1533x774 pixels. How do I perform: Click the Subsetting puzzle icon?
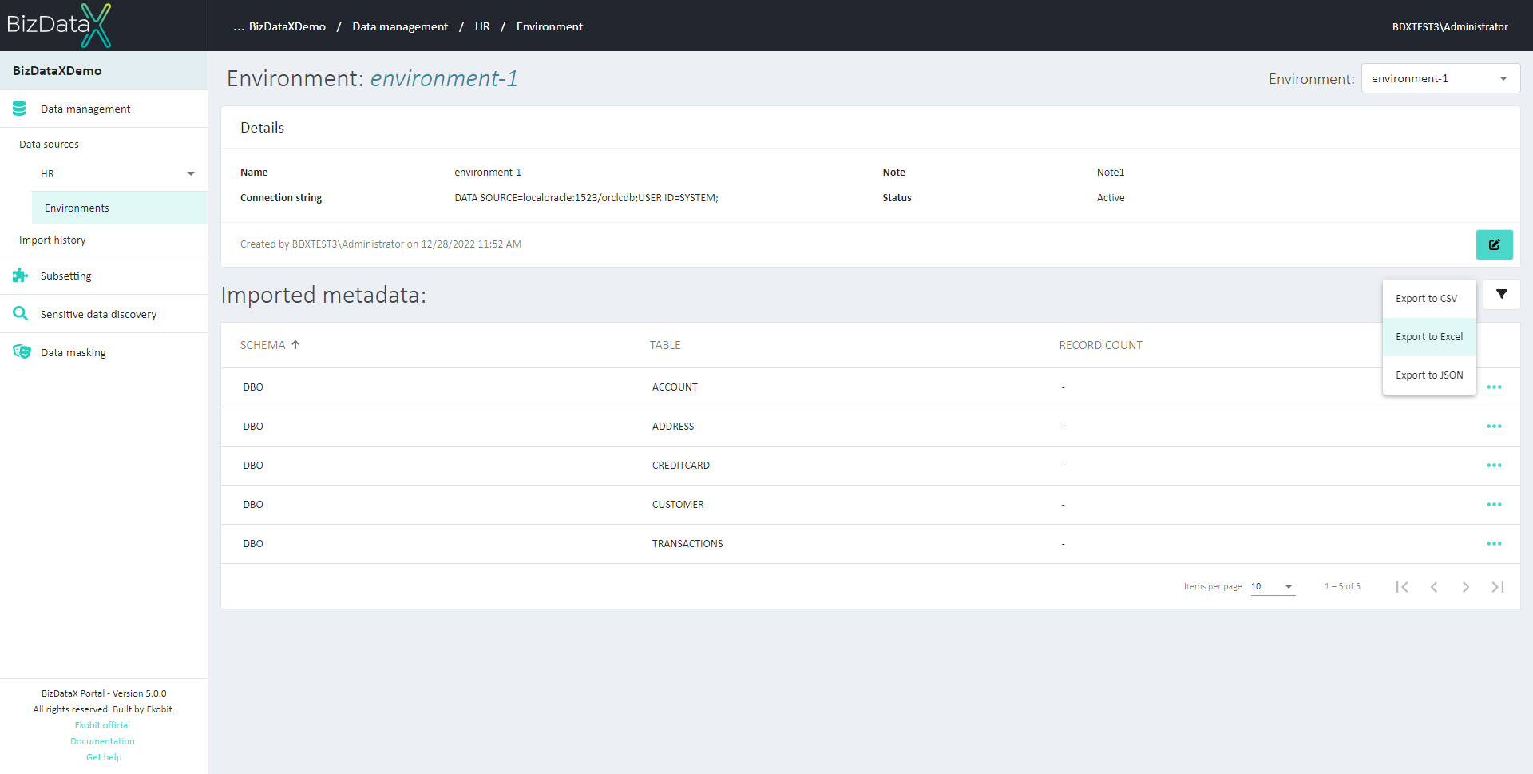tap(20, 276)
